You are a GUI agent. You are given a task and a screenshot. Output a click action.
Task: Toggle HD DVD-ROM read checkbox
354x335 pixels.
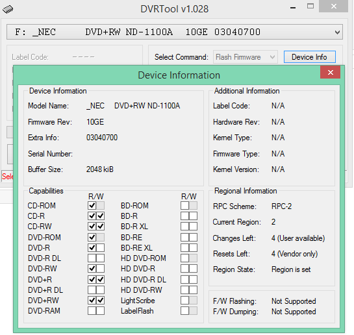pos(184,258)
